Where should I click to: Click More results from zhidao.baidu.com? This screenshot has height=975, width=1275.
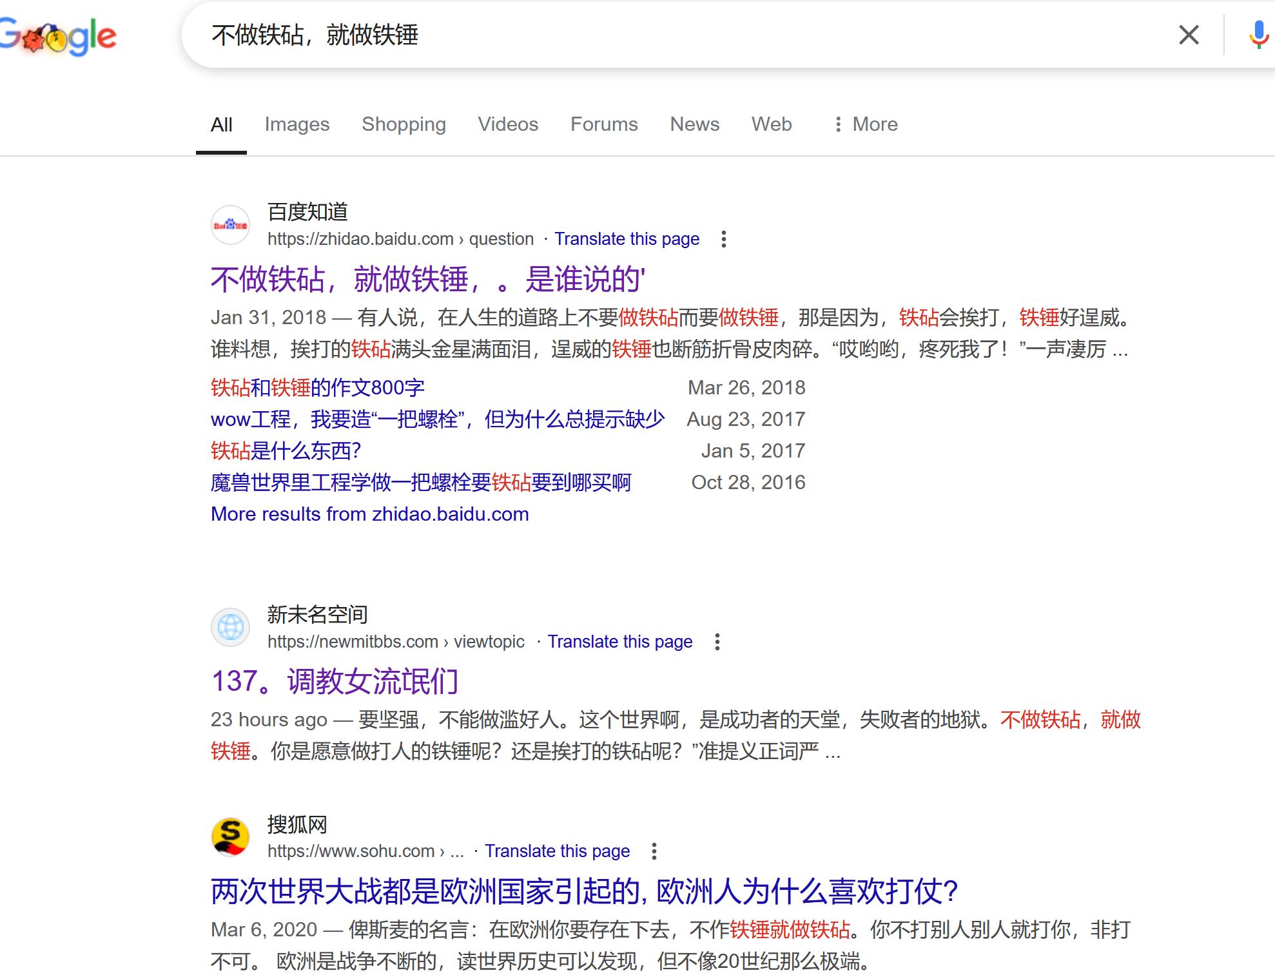[x=369, y=514]
